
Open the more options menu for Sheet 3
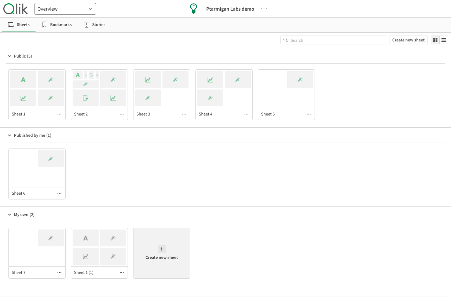[x=184, y=114]
